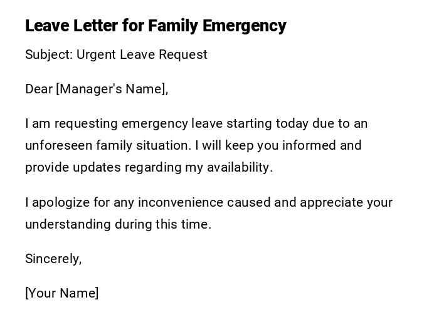Image resolution: width=439 pixels, height=332 pixels.
Task: Click the words 'starting today' in the body
Action: [249, 123]
